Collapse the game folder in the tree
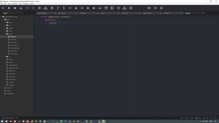219x123 pixels. [x=3, y=19]
